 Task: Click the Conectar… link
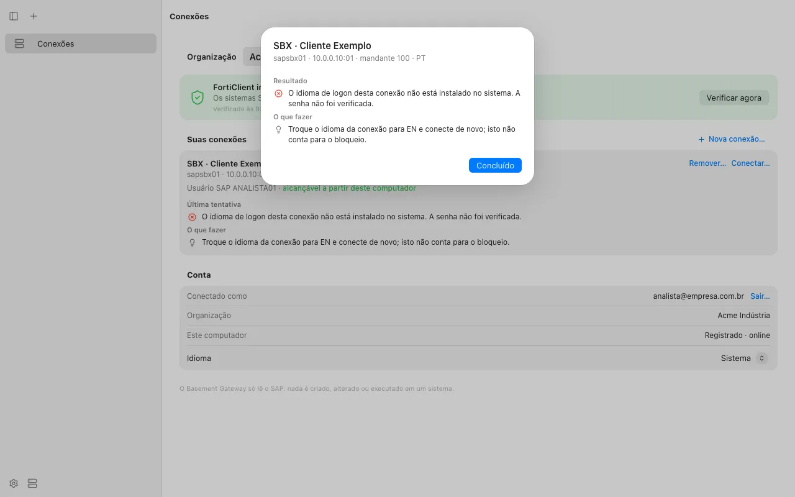point(750,163)
